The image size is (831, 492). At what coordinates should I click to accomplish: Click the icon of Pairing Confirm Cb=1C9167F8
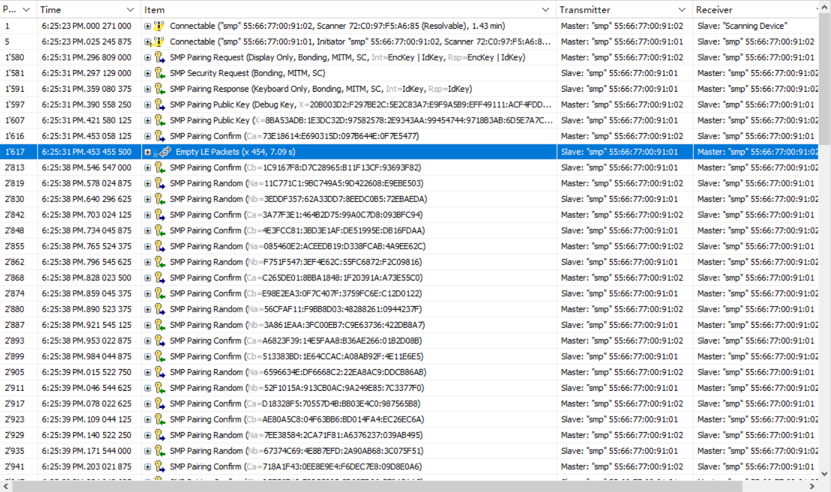tap(159, 168)
